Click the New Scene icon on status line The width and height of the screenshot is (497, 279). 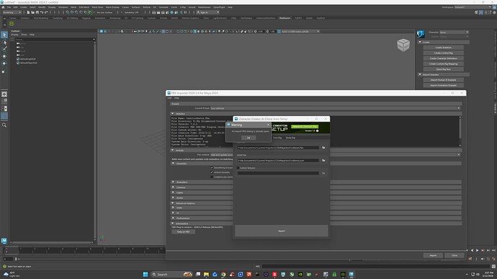[x=28, y=12]
